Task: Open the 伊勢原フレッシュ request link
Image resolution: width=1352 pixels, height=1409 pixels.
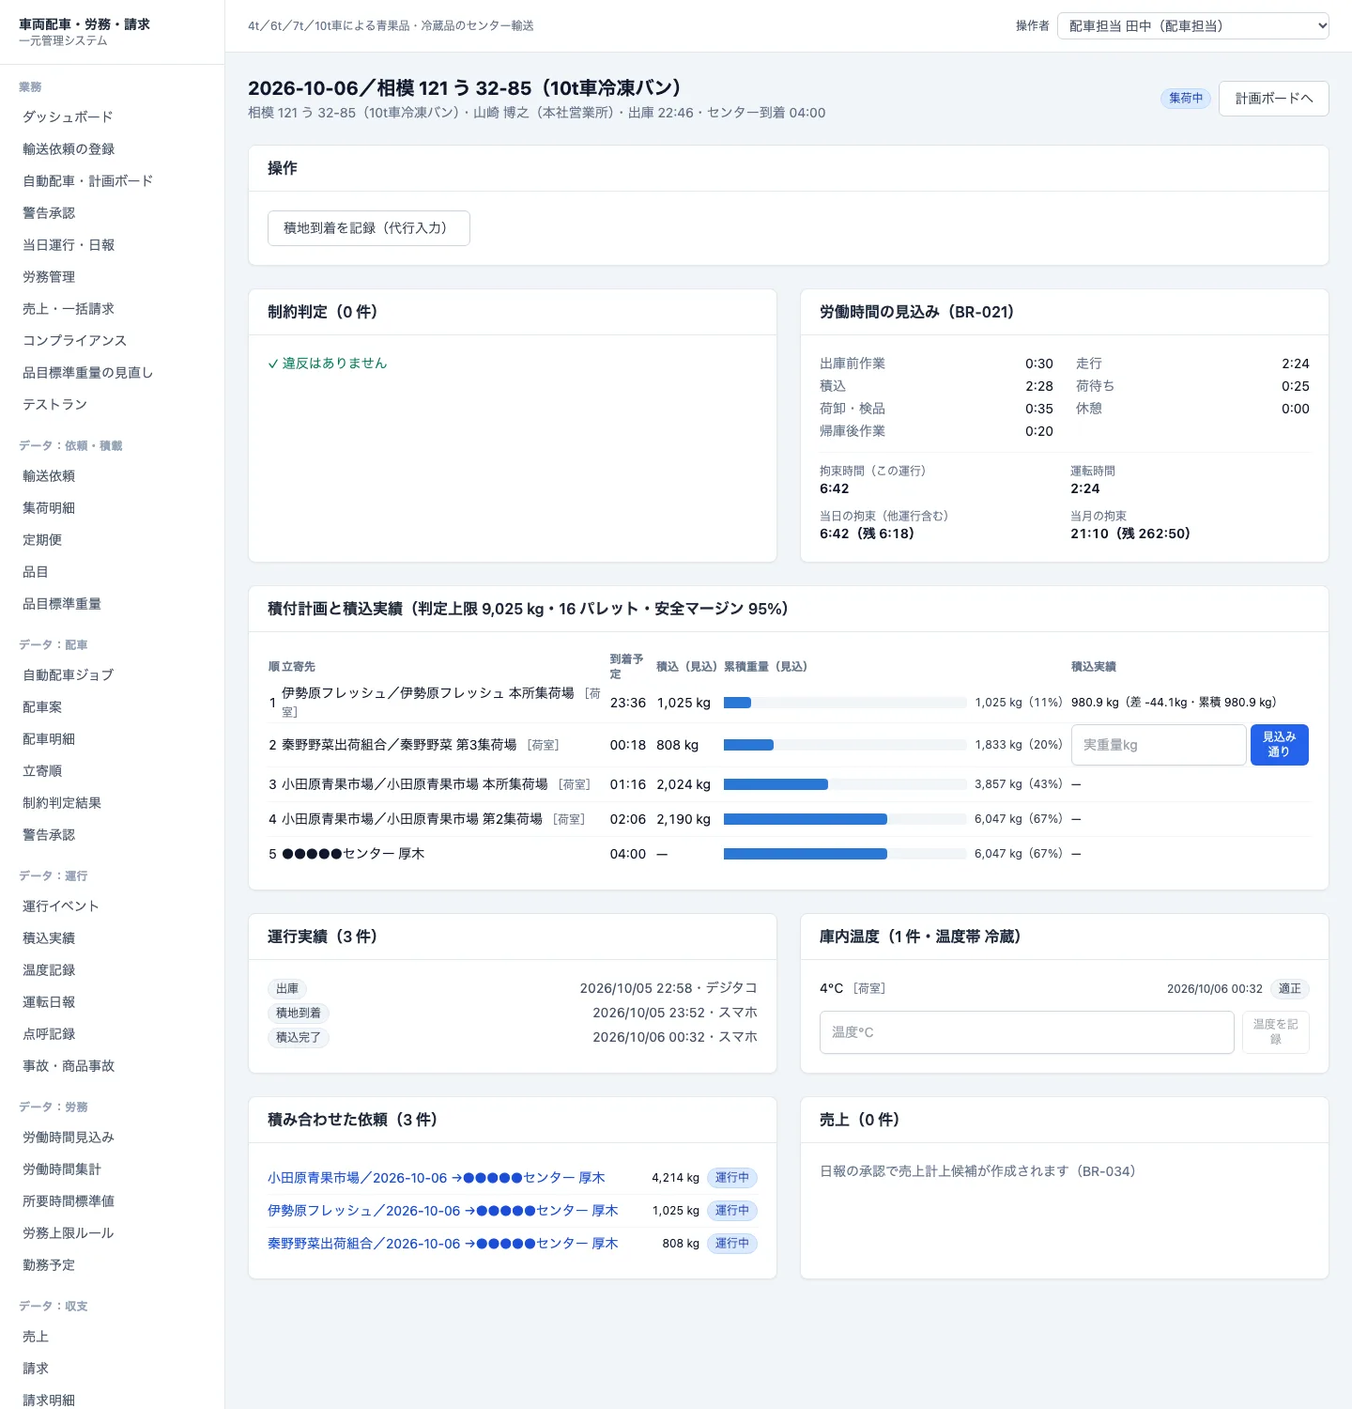Action: (x=443, y=1211)
